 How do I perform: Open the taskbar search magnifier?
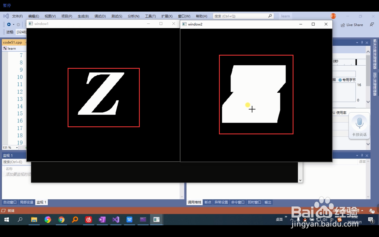pyautogui.click(x=20, y=220)
